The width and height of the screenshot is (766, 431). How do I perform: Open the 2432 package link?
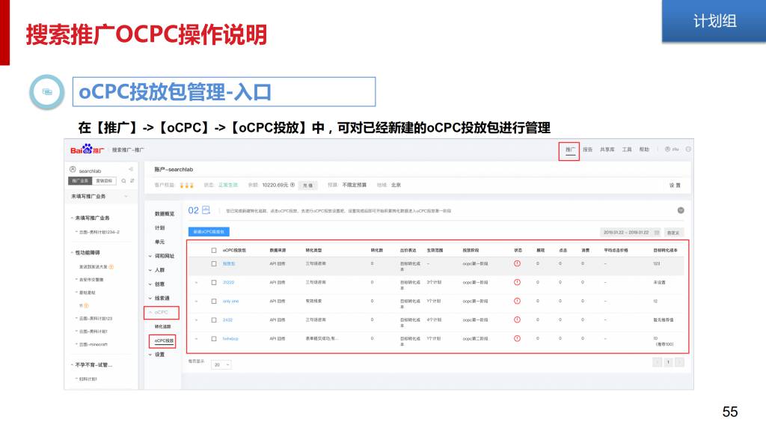click(227, 320)
